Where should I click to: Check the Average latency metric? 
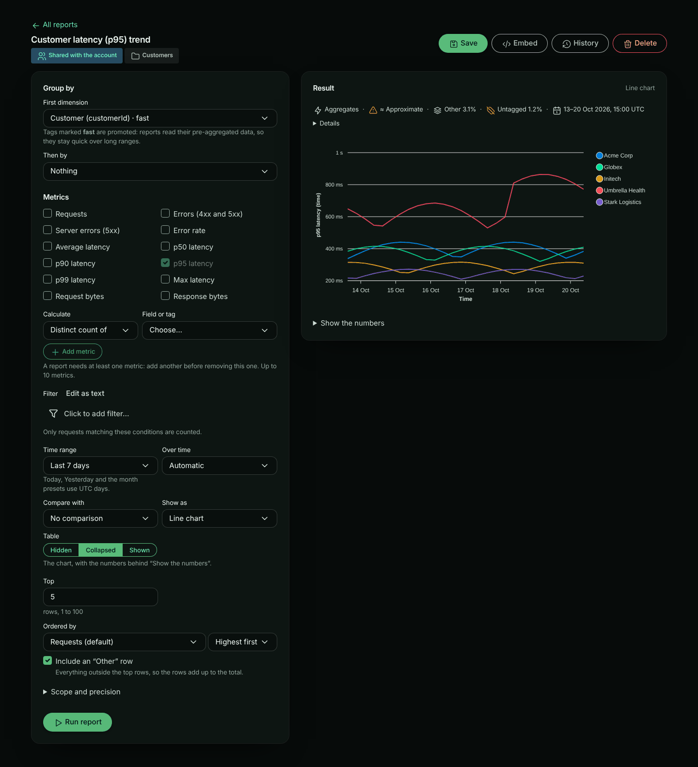(x=48, y=246)
